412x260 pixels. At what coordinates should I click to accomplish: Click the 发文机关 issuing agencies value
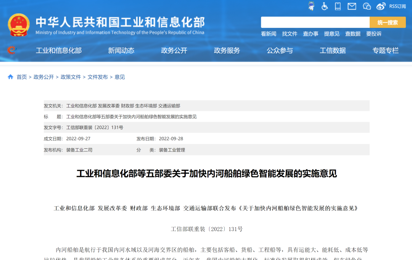pos(123,106)
